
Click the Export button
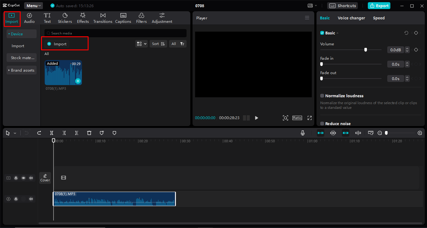pyautogui.click(x=379, y=6)
